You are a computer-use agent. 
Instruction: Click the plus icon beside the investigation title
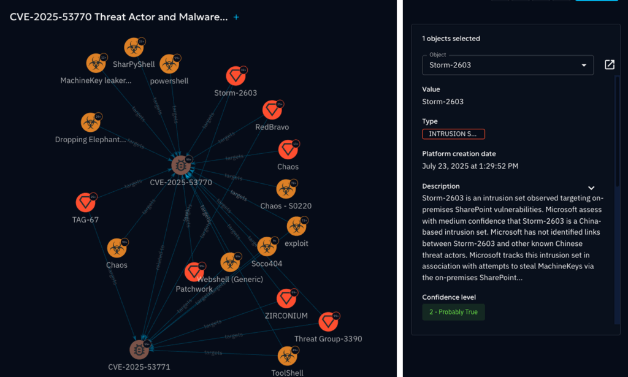coord(236,17)
